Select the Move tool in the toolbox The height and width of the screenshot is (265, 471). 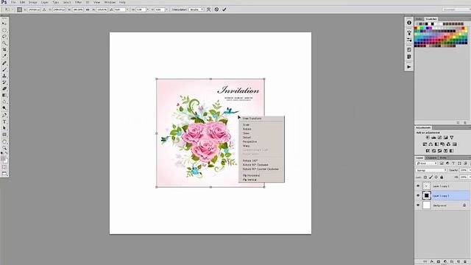coord(4,24)
